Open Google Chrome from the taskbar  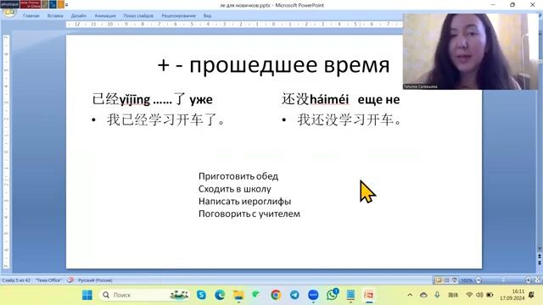(x=276, y=295)
